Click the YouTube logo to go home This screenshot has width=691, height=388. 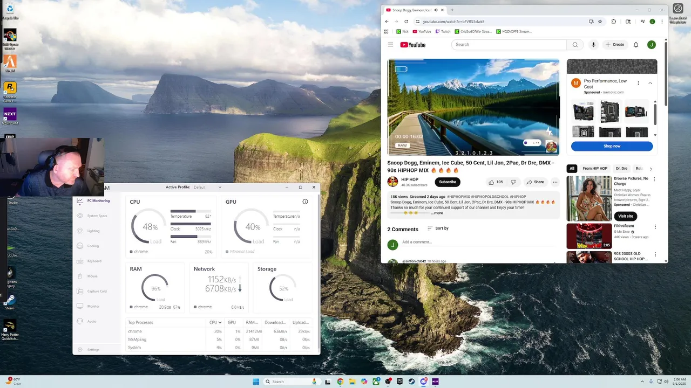(413, 45)
